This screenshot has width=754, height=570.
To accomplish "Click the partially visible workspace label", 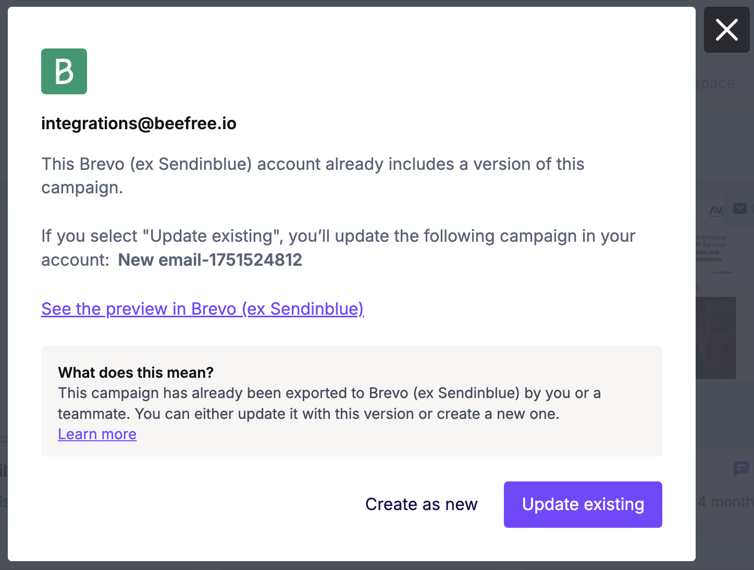I will coord(715,83).
